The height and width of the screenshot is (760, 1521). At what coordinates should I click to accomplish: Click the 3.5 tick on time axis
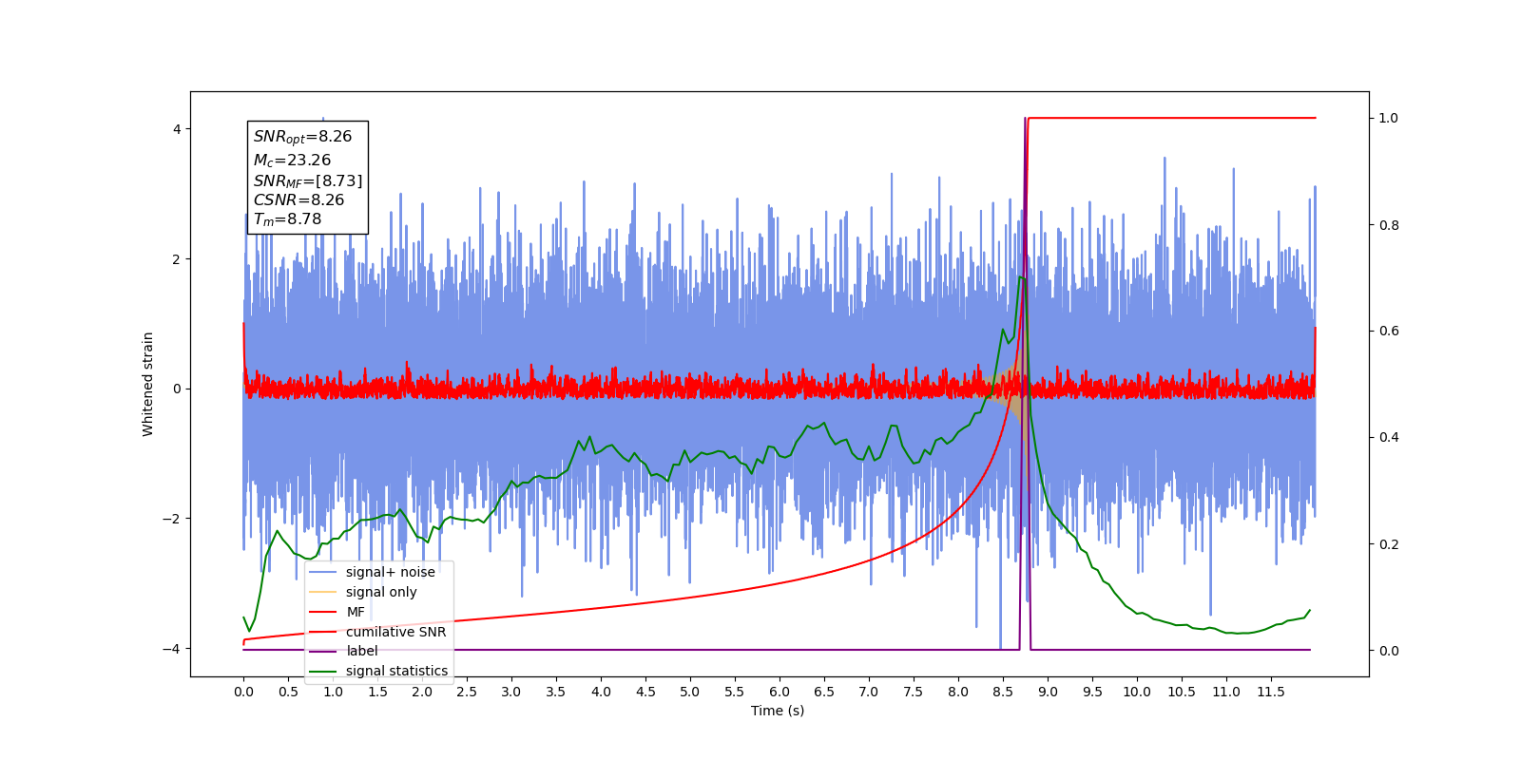556,692
